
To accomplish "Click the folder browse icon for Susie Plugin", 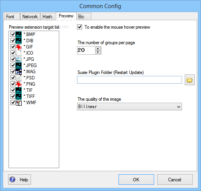I will 189,80.
